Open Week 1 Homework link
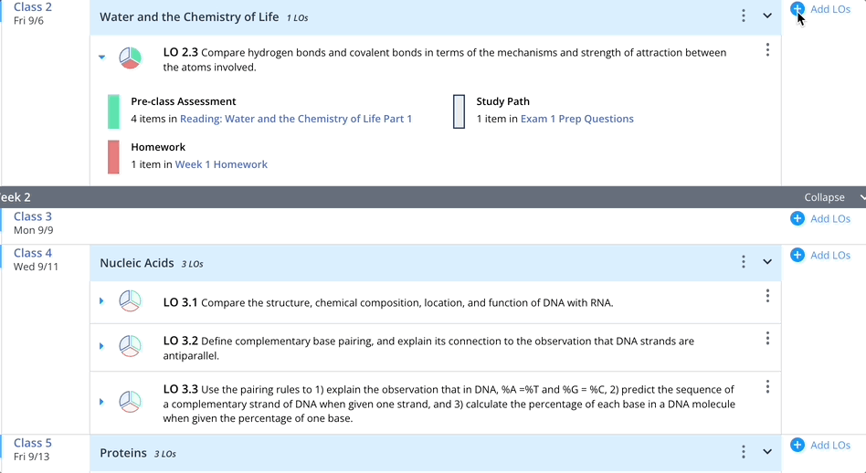Image resolution: width=866 pixels, height=473 pixels. (221, 164)
